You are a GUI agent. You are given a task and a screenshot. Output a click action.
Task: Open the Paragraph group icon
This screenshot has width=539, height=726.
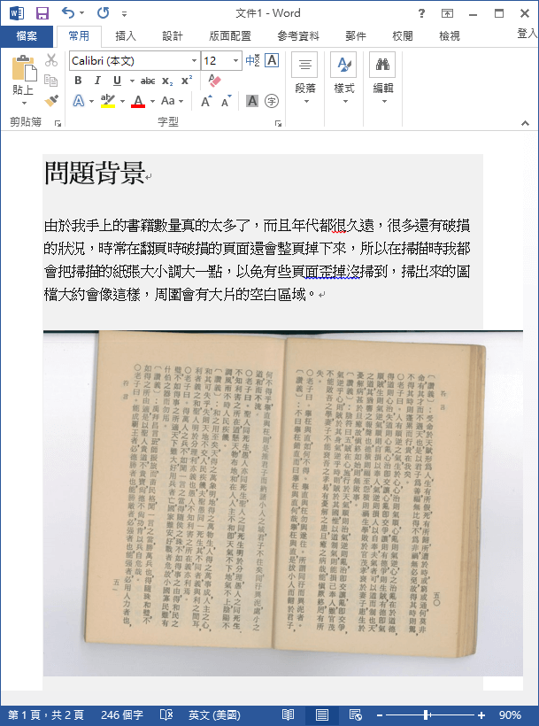(304, 65)
